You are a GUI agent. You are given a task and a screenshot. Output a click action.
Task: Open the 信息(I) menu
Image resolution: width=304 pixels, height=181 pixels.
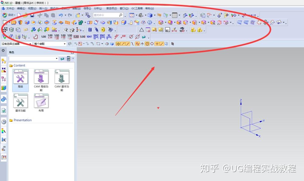coord(87,8)
